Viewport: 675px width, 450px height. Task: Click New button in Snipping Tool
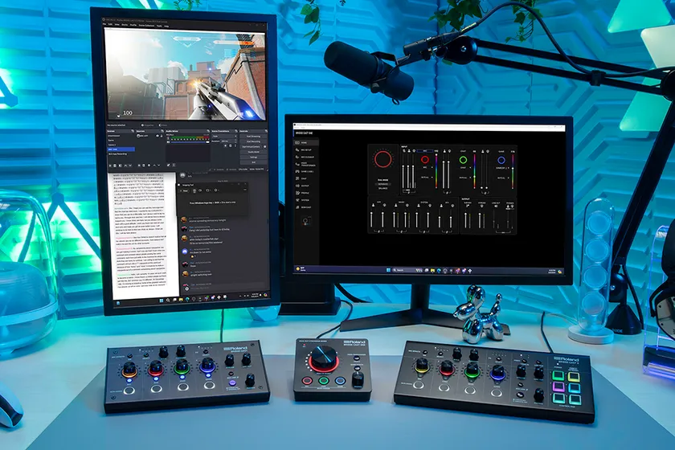[184, 191]
